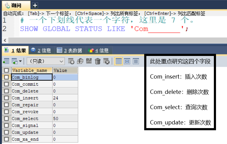Click the delete row trash icon
227x144 pixels.
97,61
